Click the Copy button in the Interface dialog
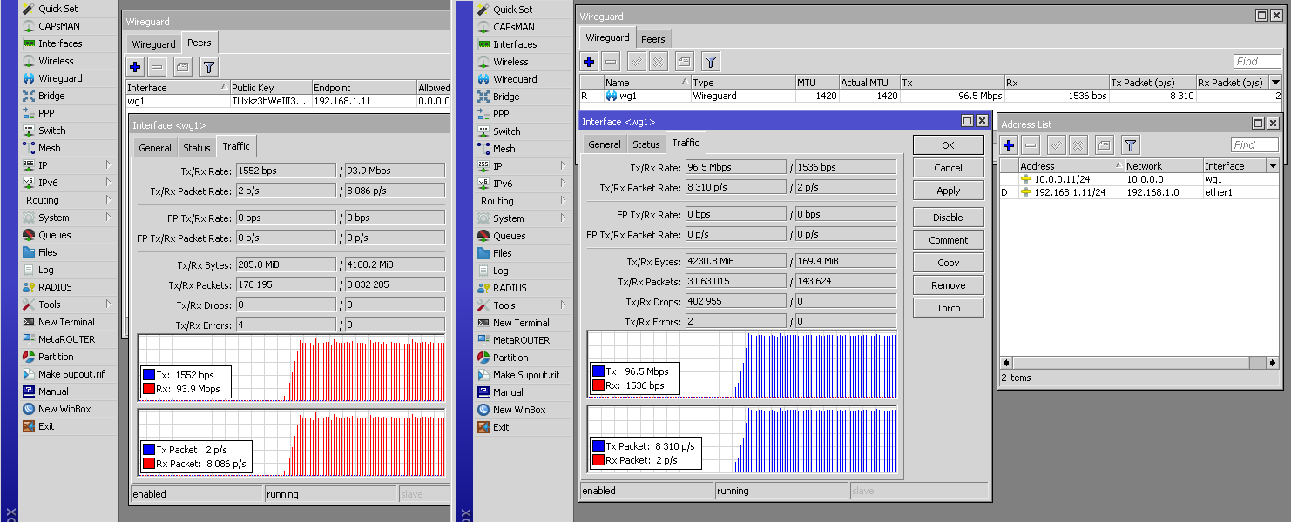Screen dimensions: 1291x522 click(948, 263)
